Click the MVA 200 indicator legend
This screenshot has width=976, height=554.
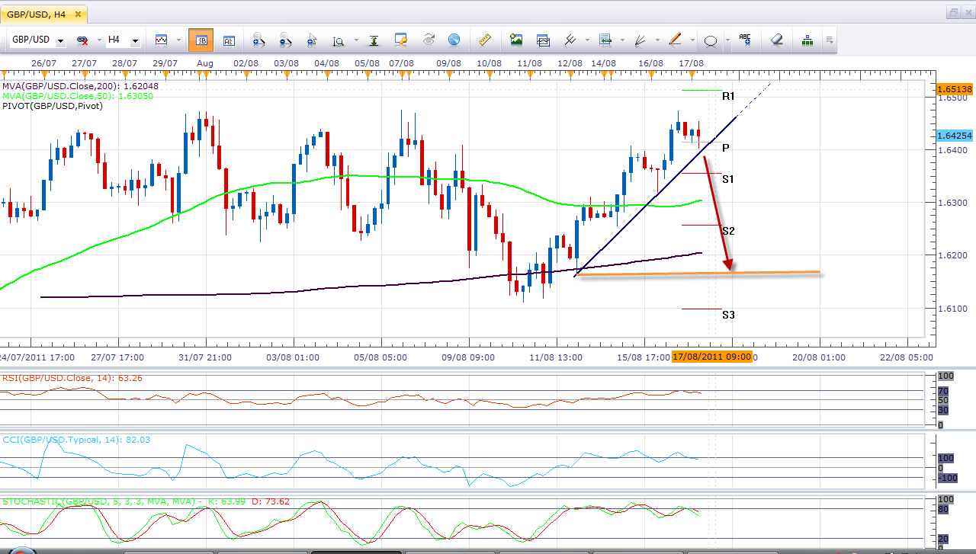[x=80, y=86]
